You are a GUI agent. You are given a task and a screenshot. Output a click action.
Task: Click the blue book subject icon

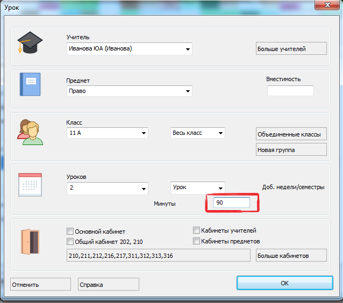click(30, 84)
